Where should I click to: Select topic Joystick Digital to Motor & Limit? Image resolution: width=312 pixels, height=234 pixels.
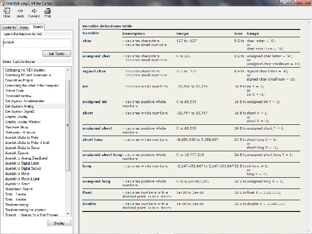point(27,143)
